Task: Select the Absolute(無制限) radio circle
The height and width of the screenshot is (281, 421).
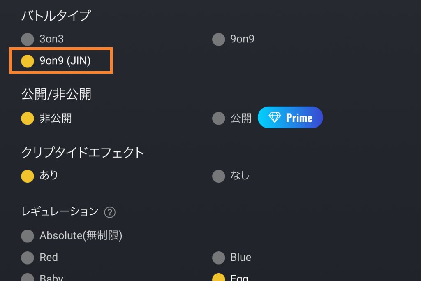Action: point(28,236)
